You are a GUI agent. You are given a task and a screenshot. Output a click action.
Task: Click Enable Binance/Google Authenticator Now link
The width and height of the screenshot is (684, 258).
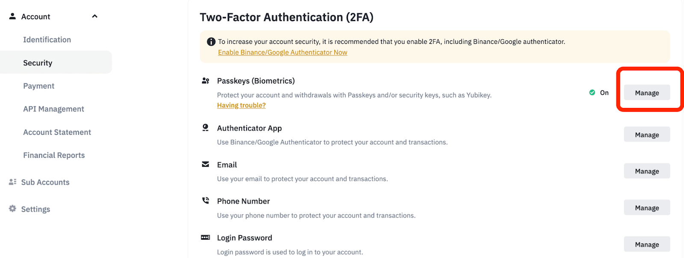pos(283,52)
